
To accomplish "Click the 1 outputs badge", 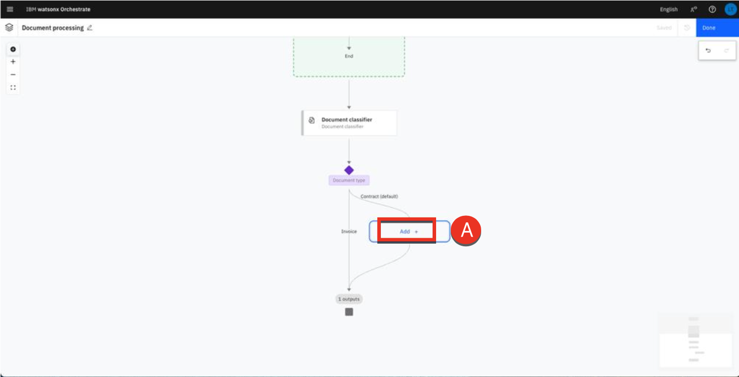I will click(x=349, y=299).
